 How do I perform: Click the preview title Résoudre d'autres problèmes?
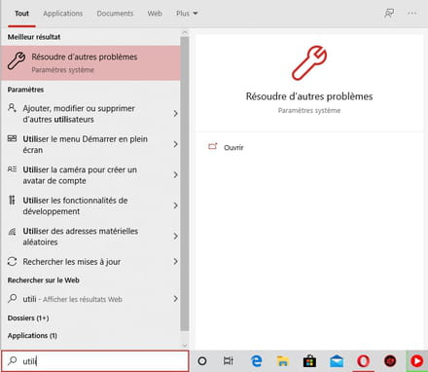(309, 96)
